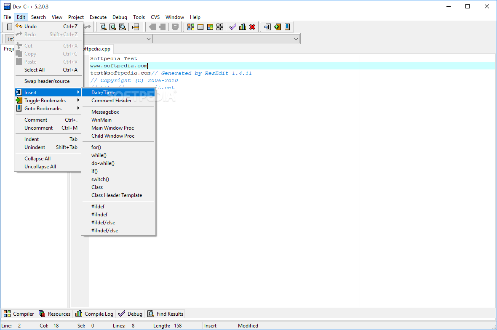This screenshot has width=497, height=330.
Task: Expand the first class browser dropdown
Action: (x=148, y=39)
